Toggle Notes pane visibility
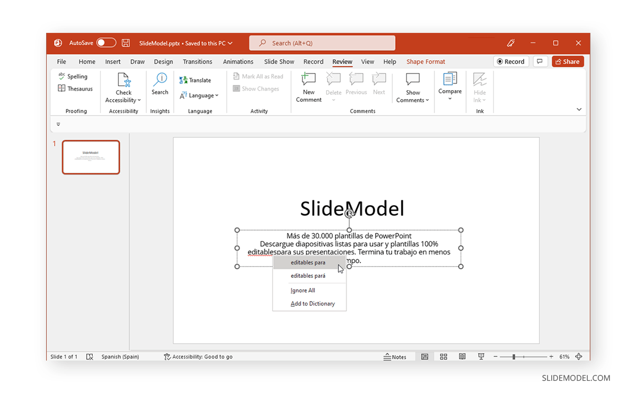 point(395,356)
